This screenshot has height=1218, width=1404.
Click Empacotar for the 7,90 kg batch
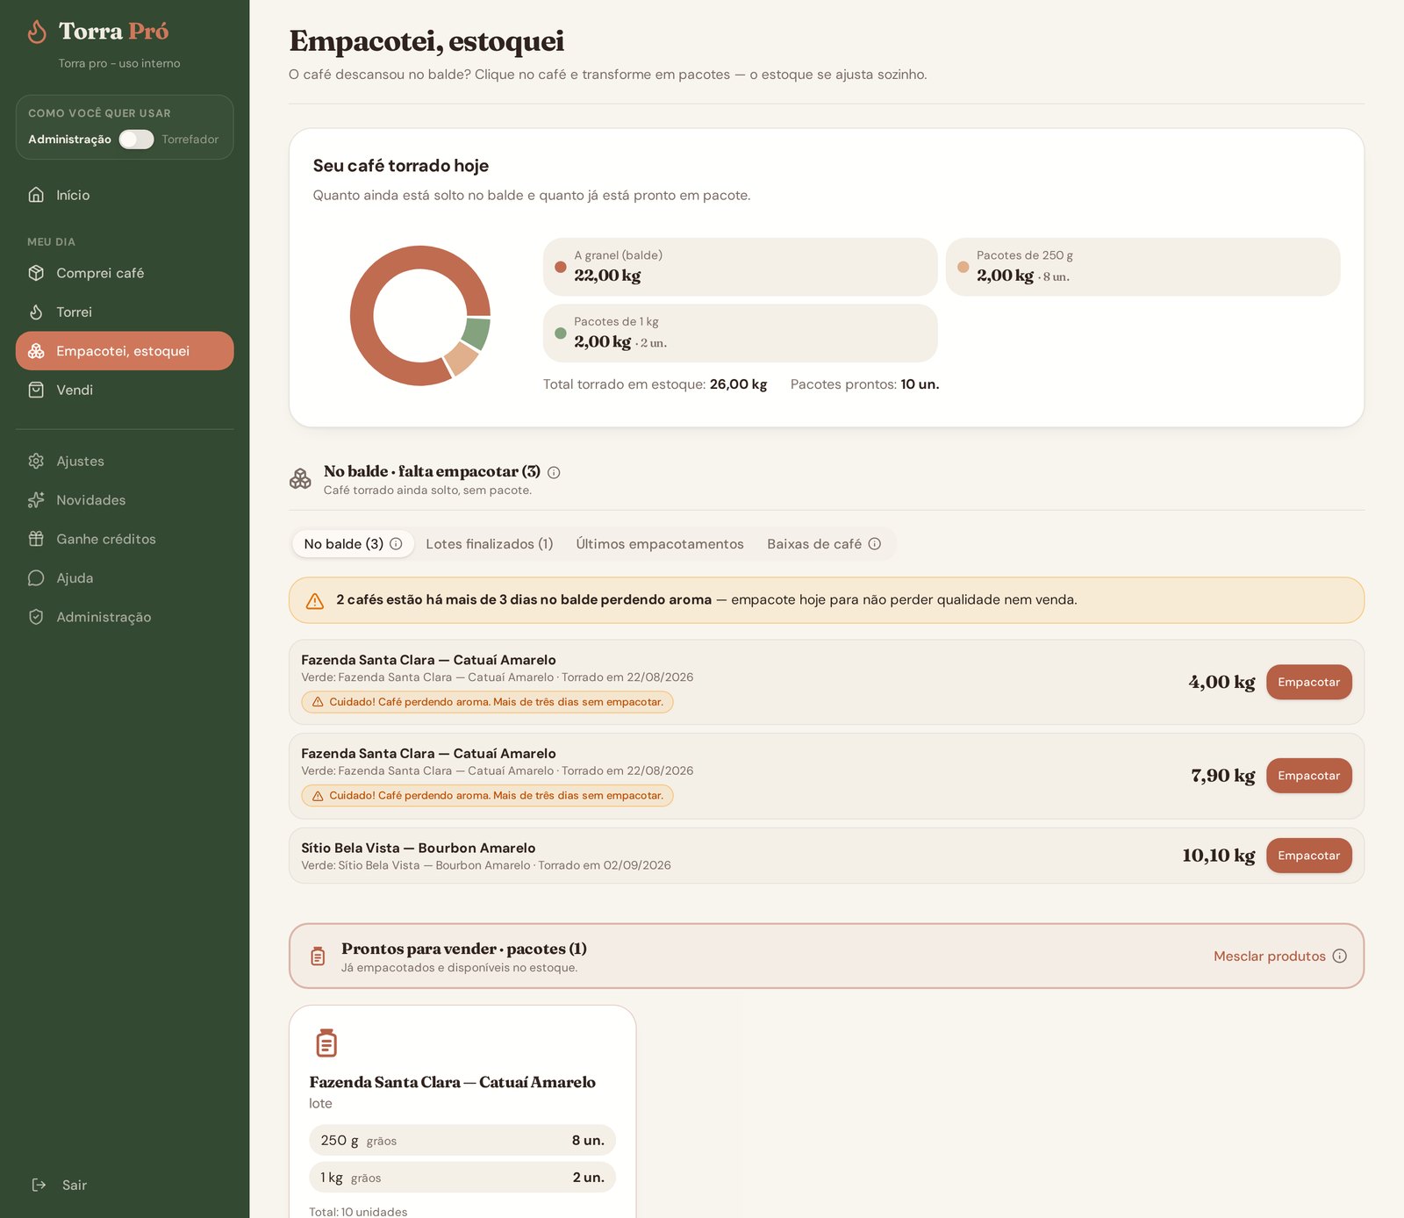1308,776
